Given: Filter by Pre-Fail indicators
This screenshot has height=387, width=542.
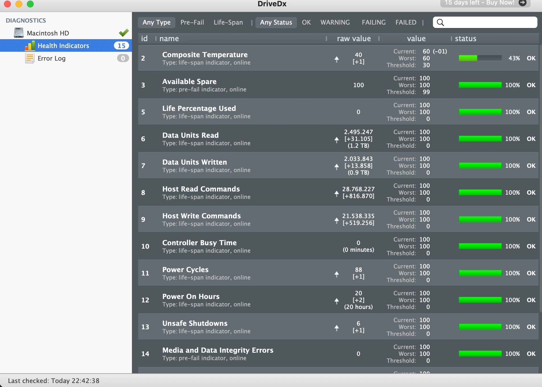Looking at the screenshot, I should click(x=192, y=22).
